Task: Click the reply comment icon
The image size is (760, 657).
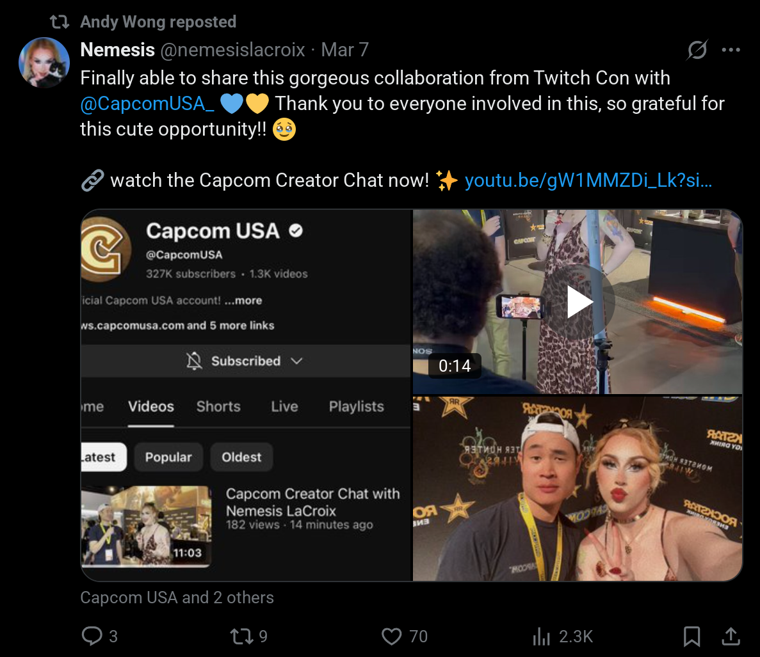Action: (x=92, y=636)
